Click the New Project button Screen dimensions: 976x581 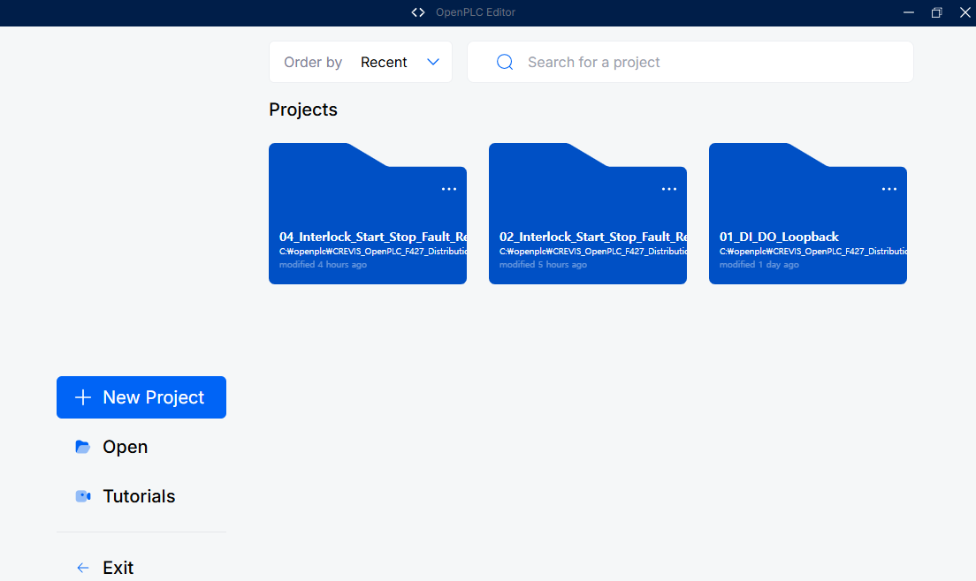tap(141, 397)
